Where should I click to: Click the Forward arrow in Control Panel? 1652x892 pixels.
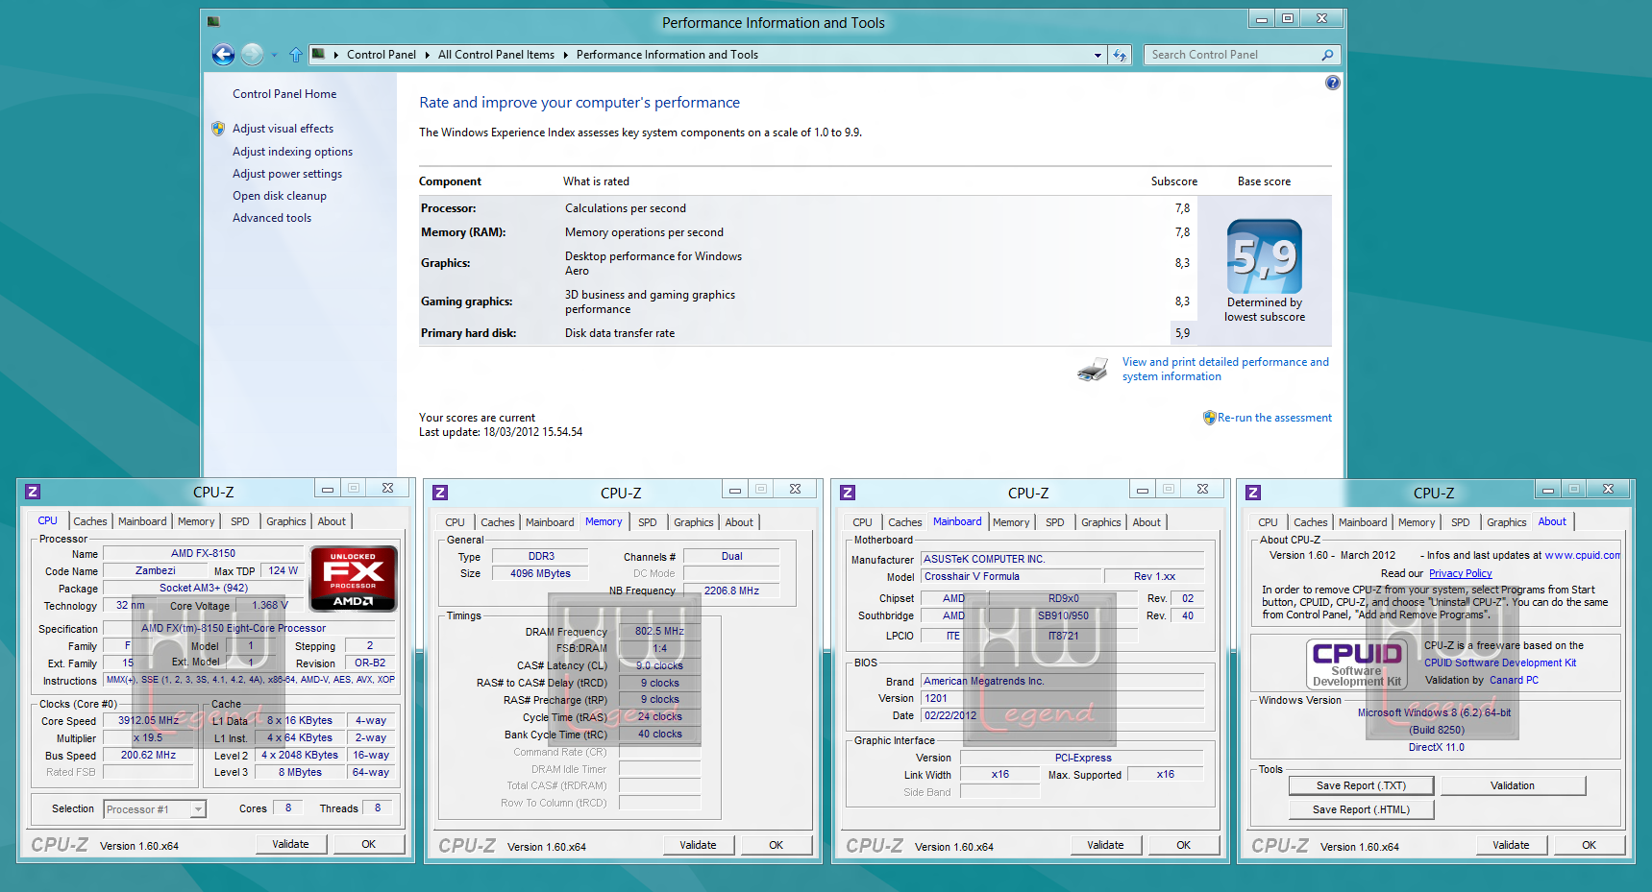(252, 55)
